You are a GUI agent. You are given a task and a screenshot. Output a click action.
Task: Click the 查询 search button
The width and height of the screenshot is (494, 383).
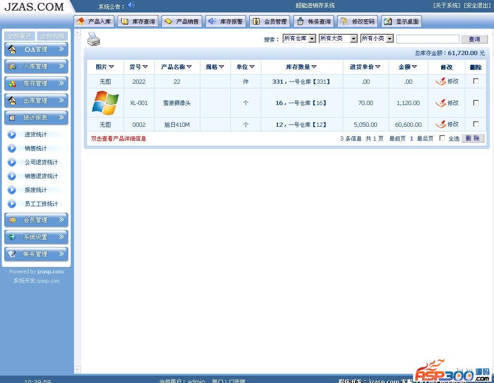474,39
